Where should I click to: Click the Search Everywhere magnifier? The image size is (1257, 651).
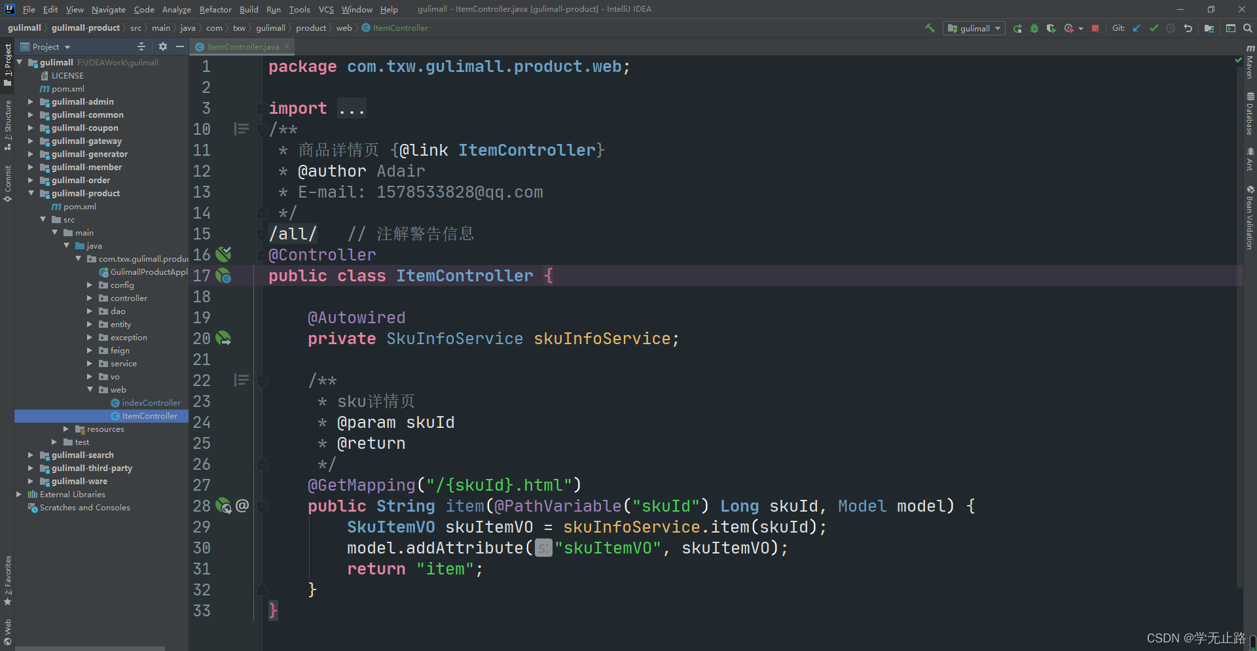[x=1248, y=28]
